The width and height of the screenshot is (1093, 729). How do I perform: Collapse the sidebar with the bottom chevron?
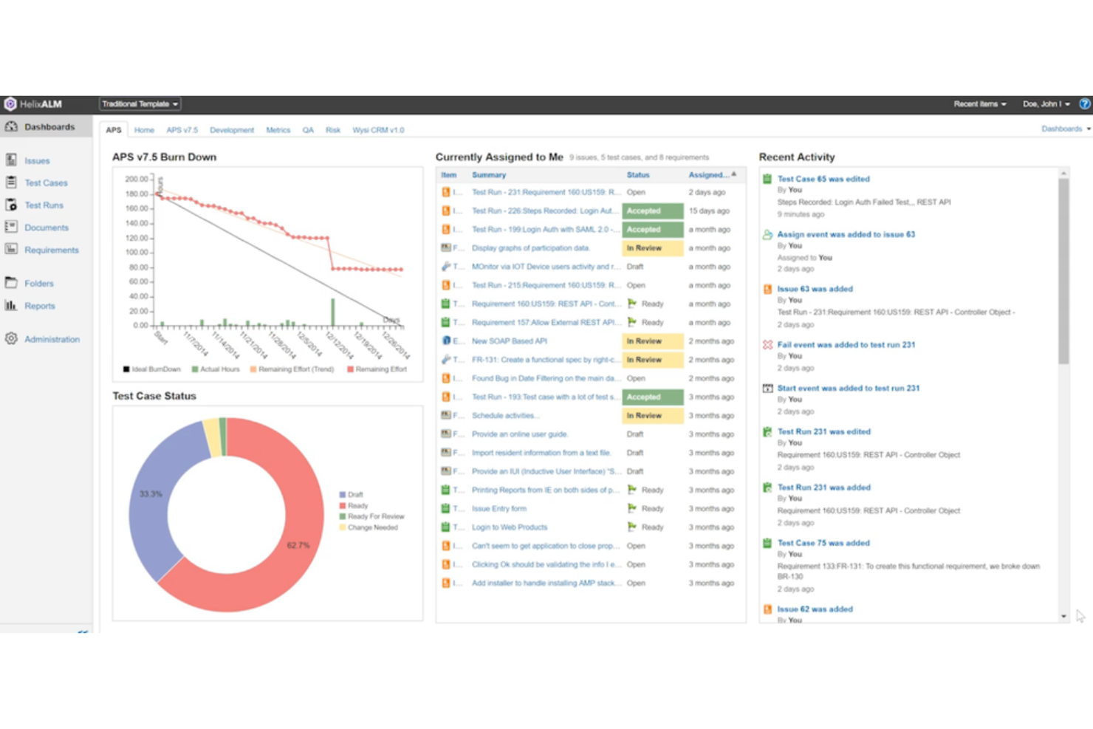pyautogui.click(x=83, y=631)
